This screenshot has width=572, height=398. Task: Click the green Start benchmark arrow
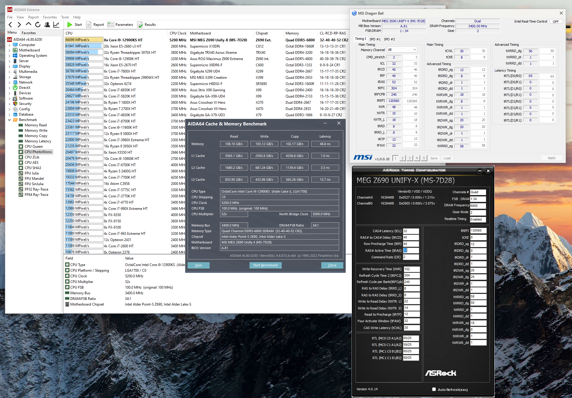pos(70,25)
